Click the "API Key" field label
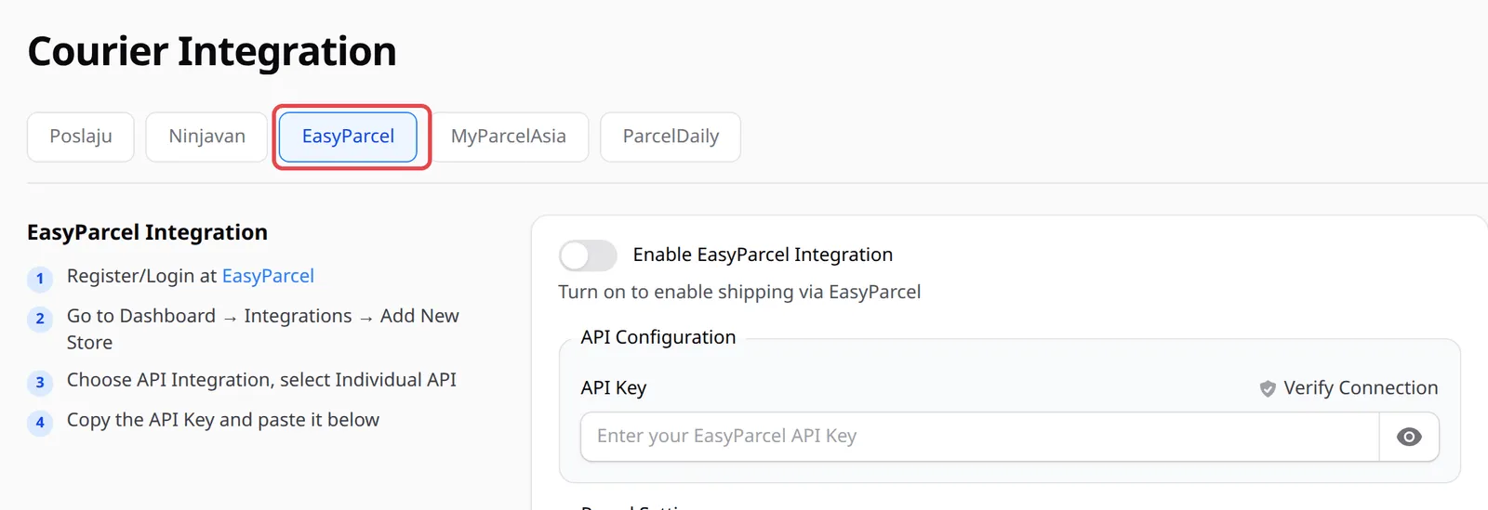Image resolution: width=1488 pixels, height=510 pixels. [614, 388]
